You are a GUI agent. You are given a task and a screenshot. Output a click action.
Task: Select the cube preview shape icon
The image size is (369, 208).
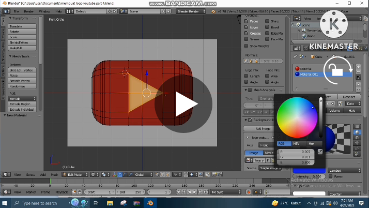pyautogui.click(x=357, y=138)
